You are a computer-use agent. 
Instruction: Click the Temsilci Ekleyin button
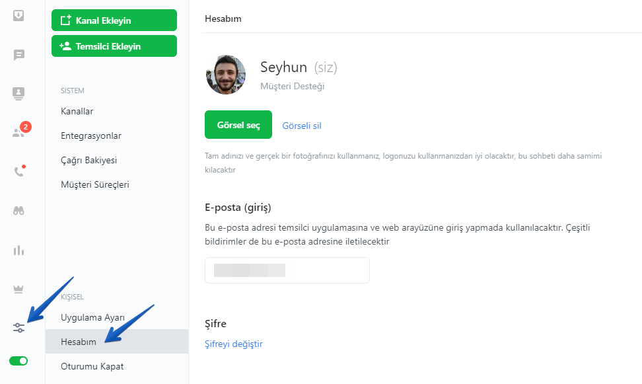click(x=114, y=46)
